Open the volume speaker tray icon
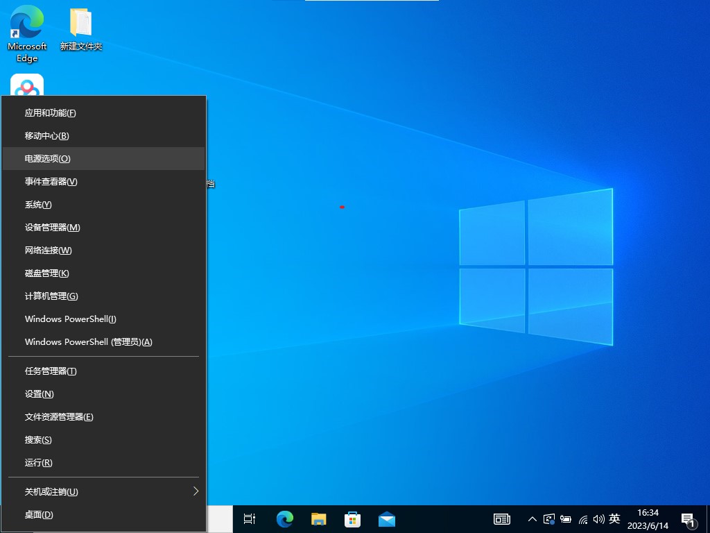Screen dimensions: 710x533 599,518
